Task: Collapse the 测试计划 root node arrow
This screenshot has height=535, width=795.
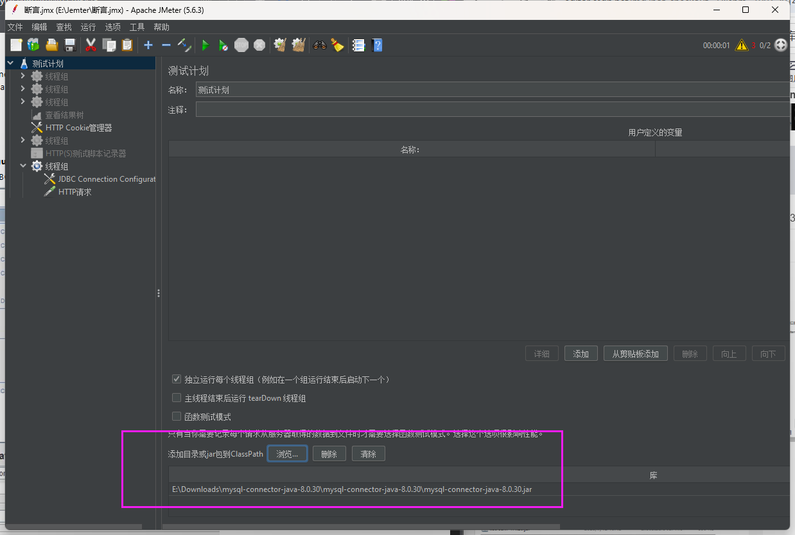Action: point(10,63)
